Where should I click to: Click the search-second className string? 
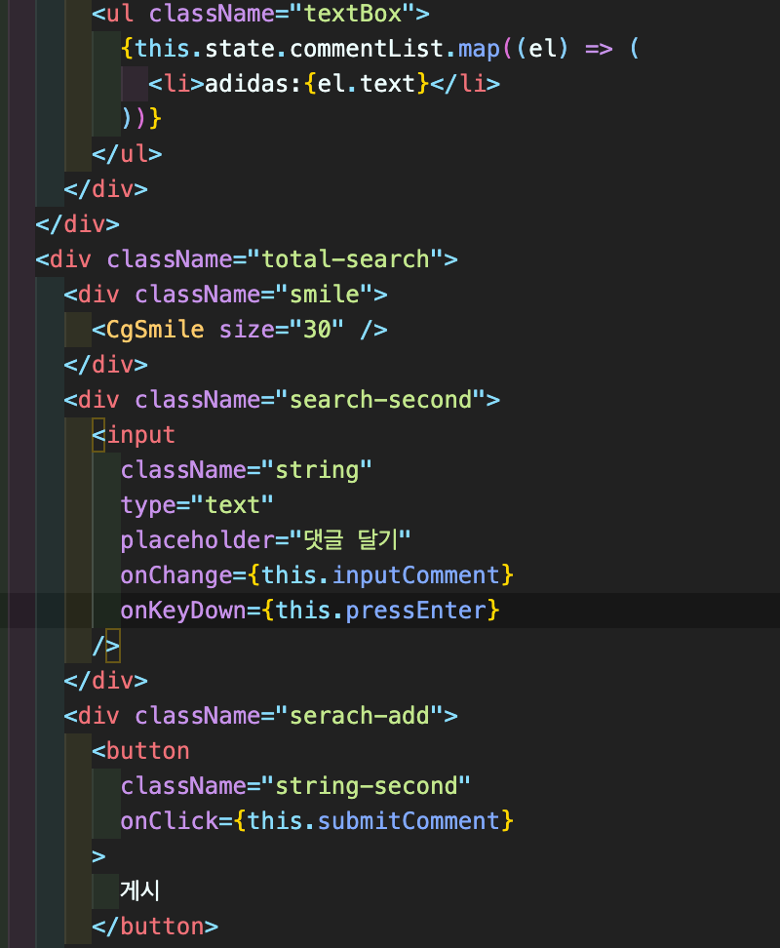(x=380, y=400)
